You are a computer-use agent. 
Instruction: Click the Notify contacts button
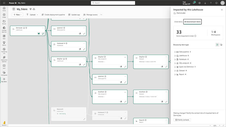pyautogui.click(x=182, y=120)
